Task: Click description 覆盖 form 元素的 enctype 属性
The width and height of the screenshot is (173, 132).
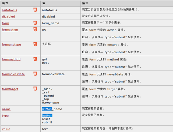Action: click(x=105, y=45)
